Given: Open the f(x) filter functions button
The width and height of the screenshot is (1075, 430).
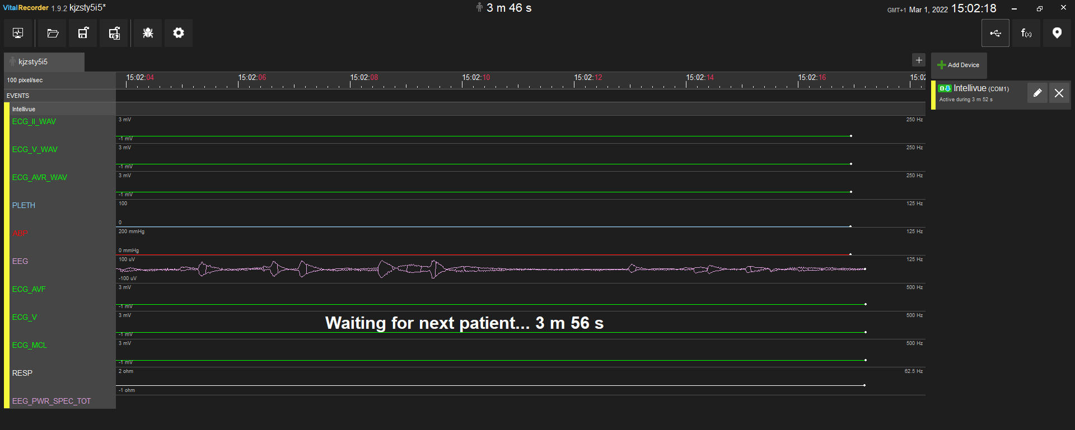Looking at the screenshot, I should coord(1026,33).
